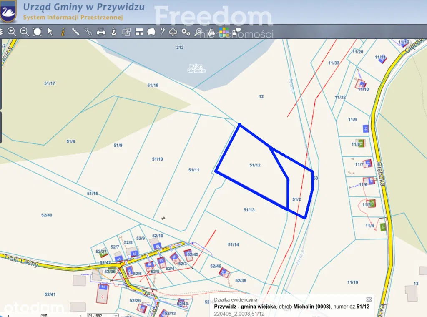Select the full extent view tool
The height and width of the screenshot is (317, 427).
click(38, 31)
